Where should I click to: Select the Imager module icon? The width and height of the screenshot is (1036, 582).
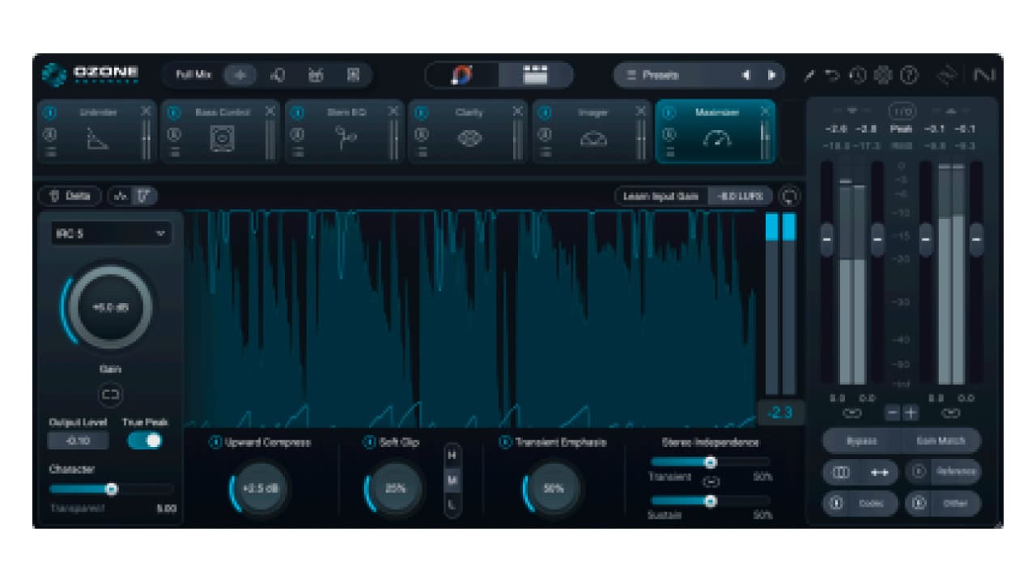coord(593,139)
